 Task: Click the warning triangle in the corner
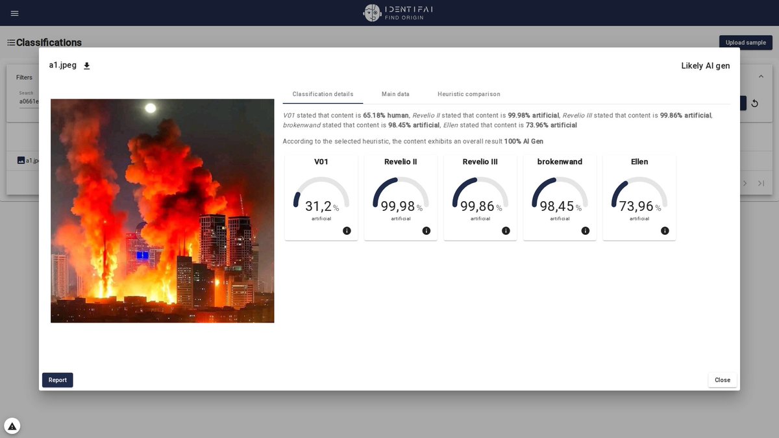11,425
